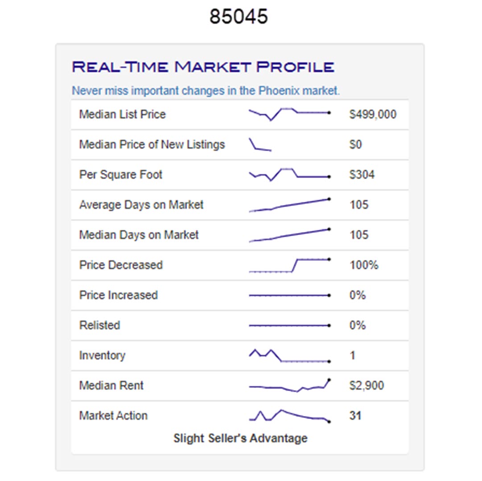Click the 85045 zip code title

coord(239,17)
